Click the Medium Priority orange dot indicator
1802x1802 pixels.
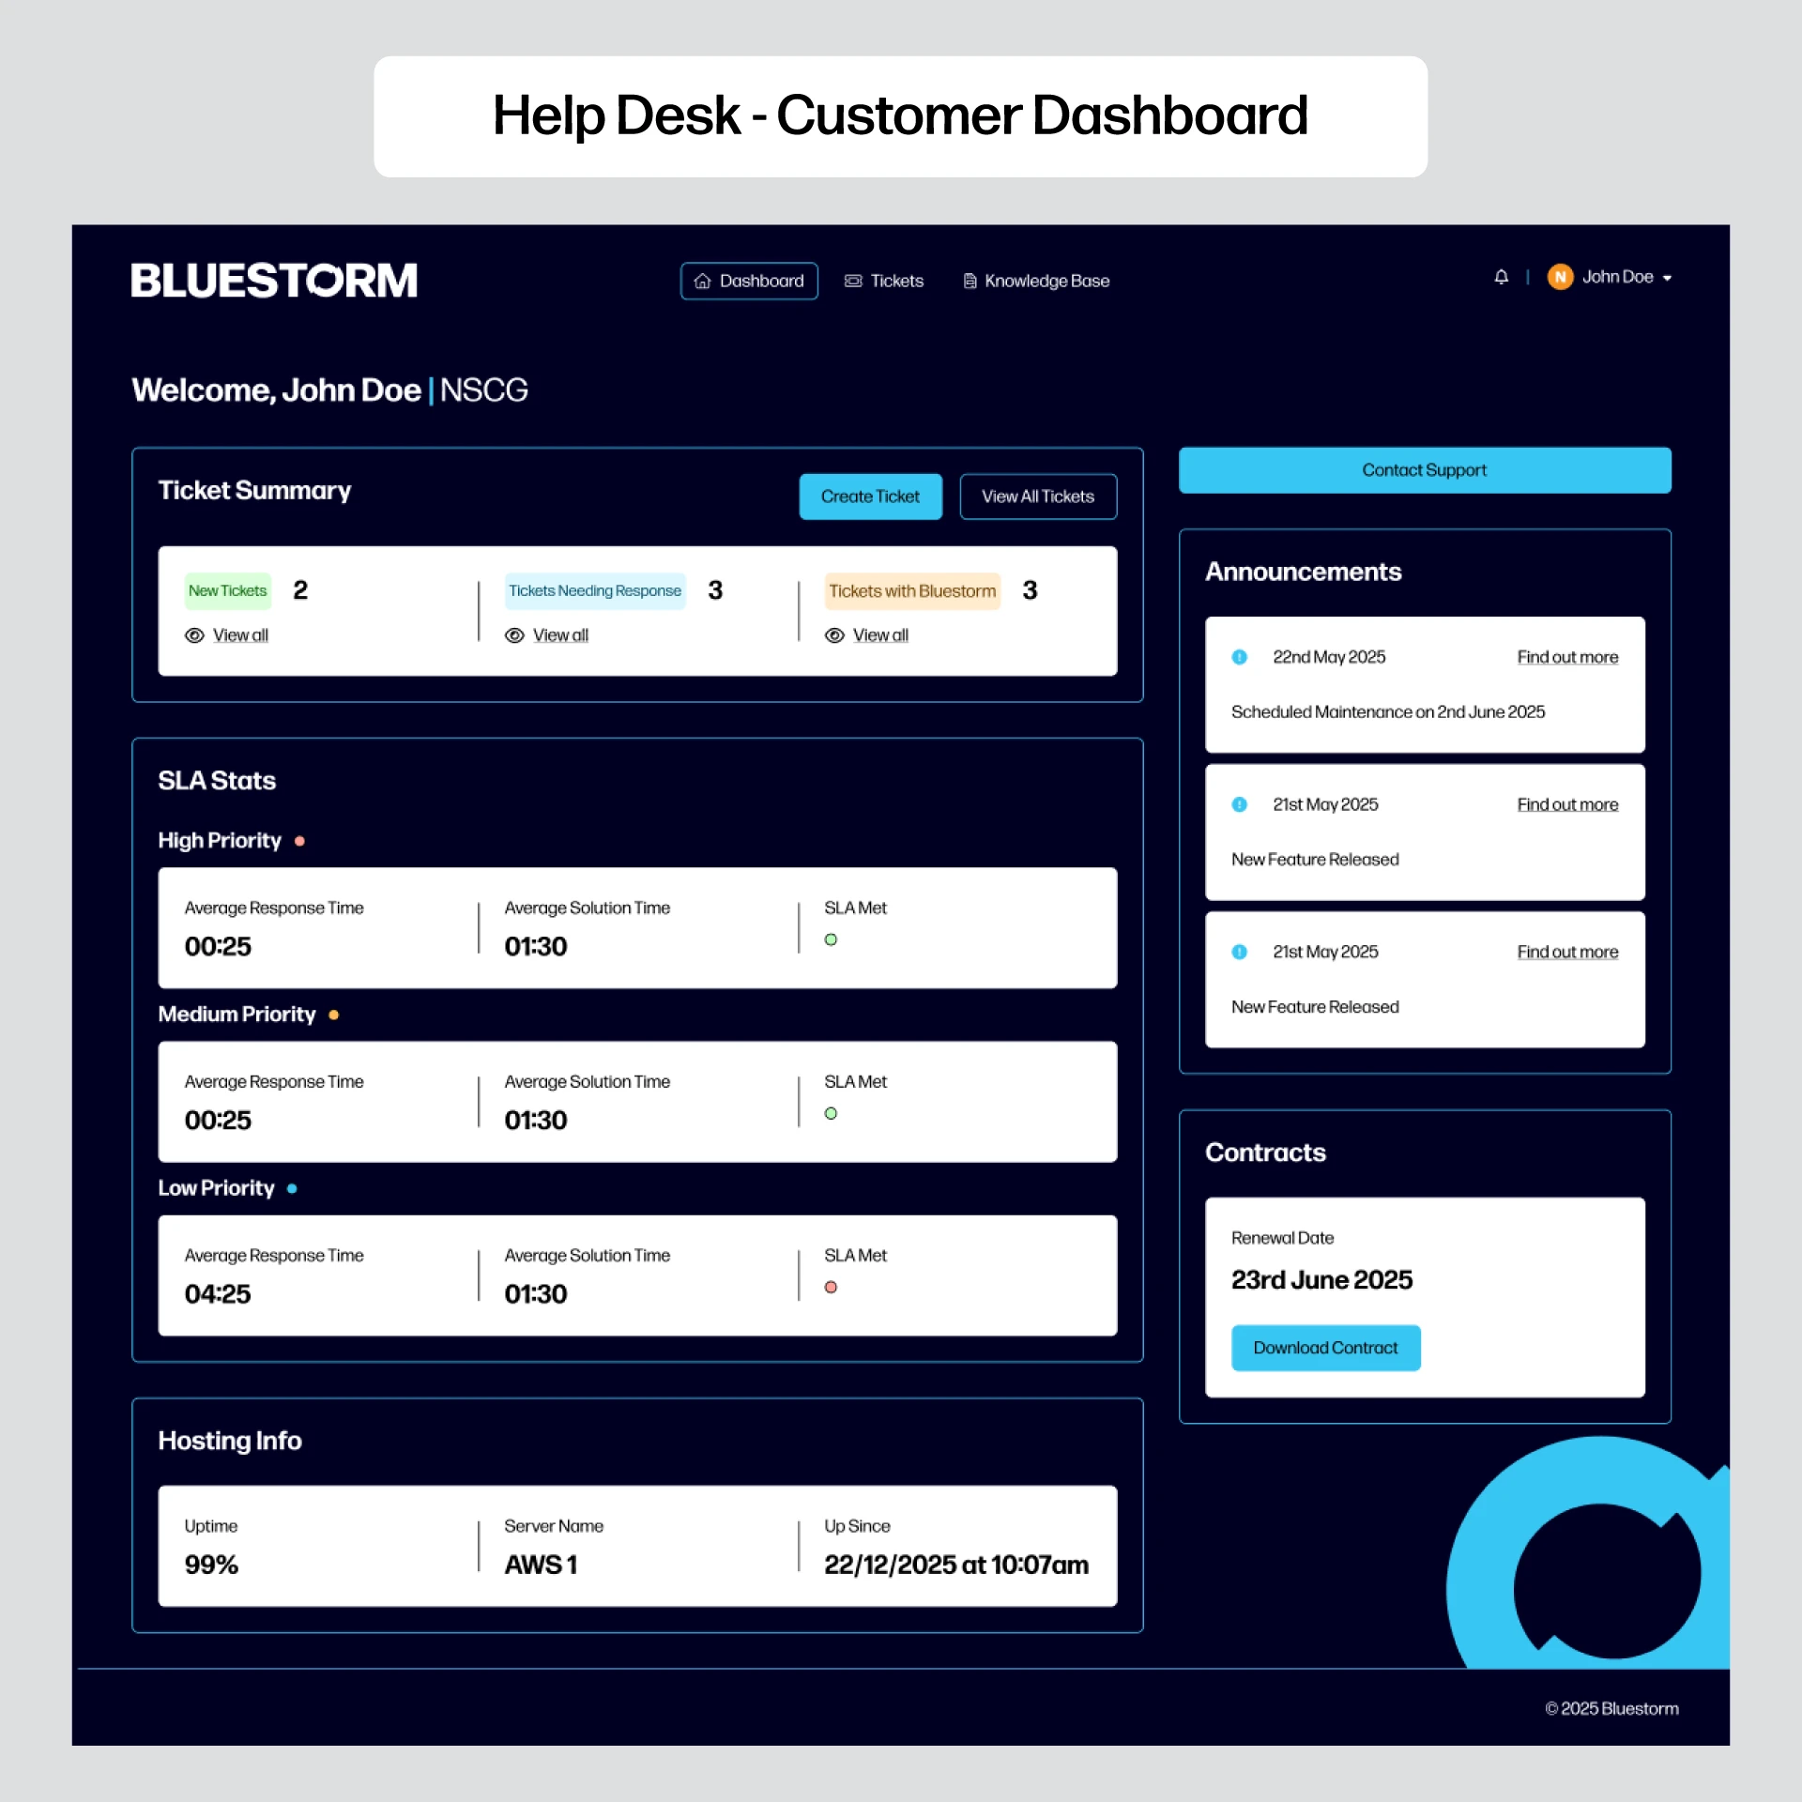point(333,1015)
